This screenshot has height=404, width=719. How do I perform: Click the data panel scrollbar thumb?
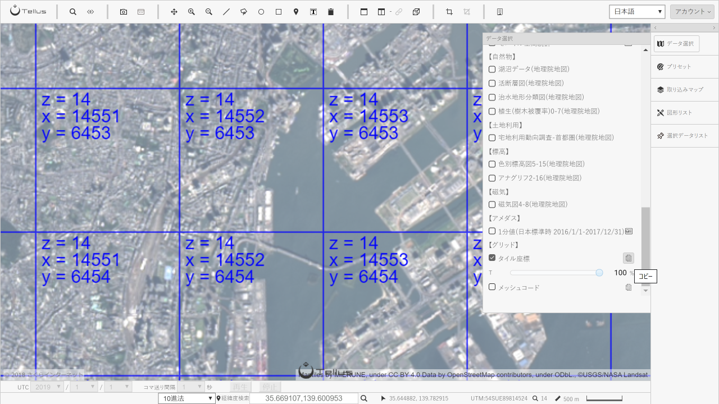click(645, 246)
